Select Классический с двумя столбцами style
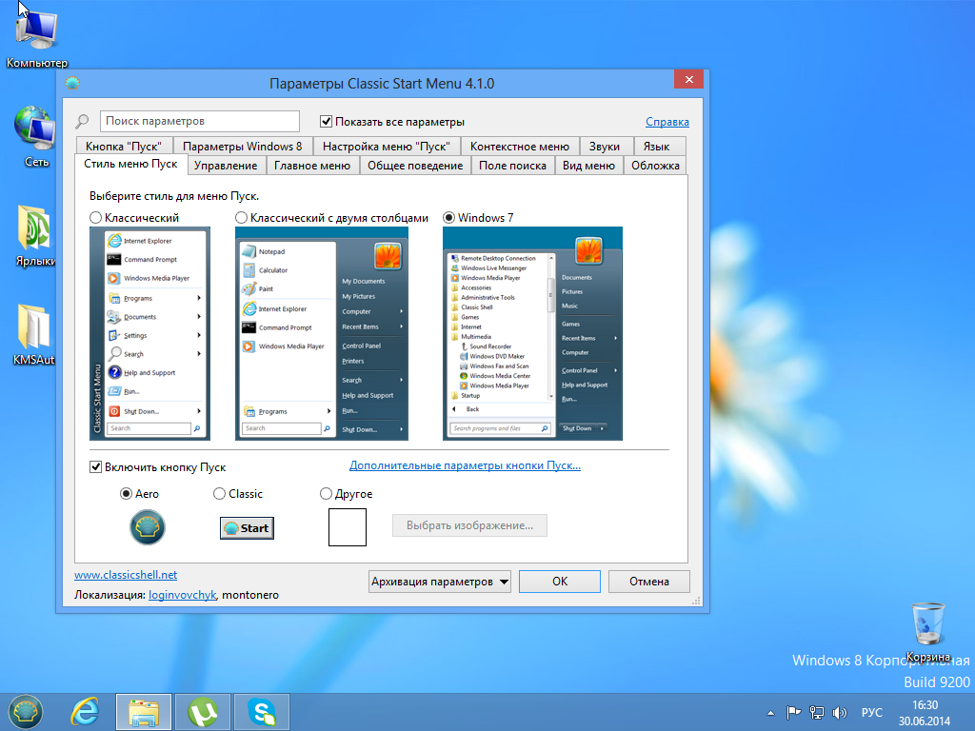Viewport: 975px width, 731px height. (x=241, y=218)
